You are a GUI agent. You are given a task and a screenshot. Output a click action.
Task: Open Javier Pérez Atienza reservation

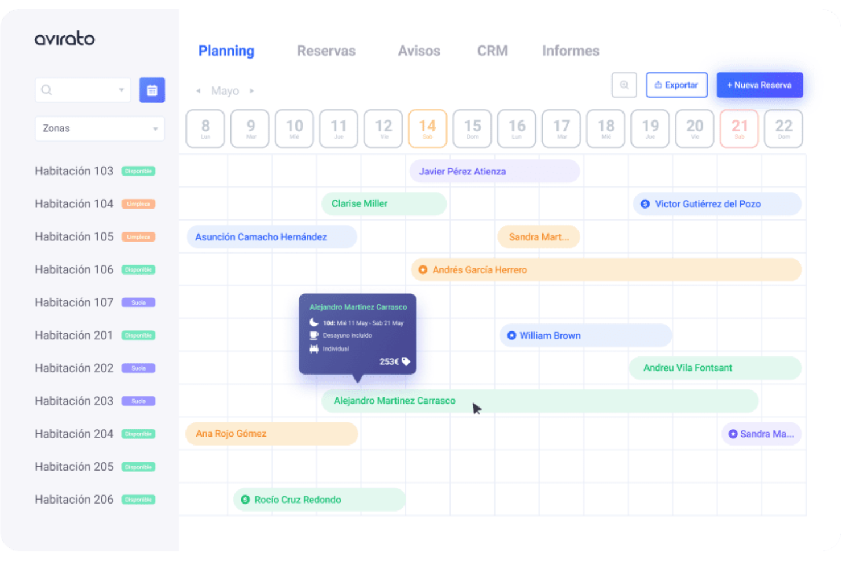(494, 171)
